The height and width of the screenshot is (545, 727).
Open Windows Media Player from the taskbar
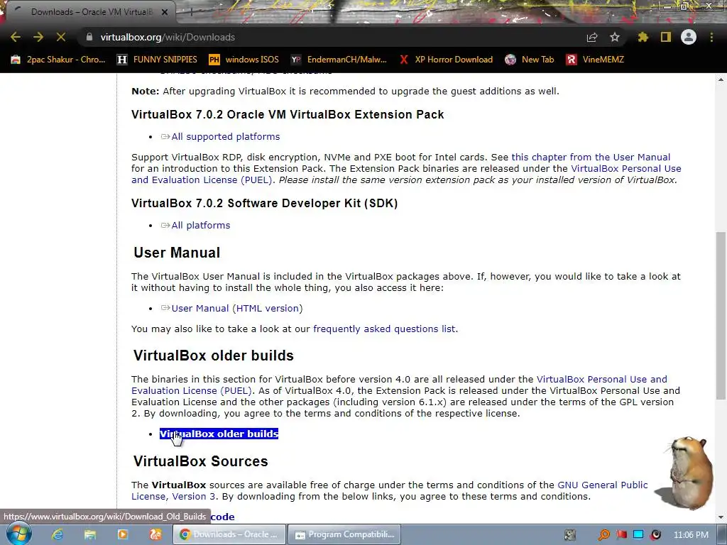tap(122, 534)
